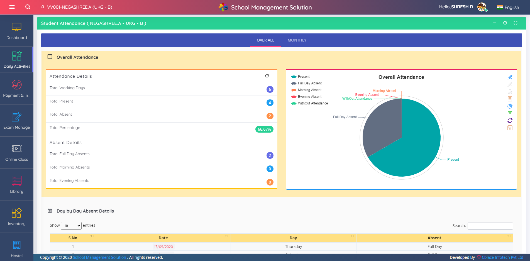Open the global search magnifier
Image resolution: width=530 pixels, height=261 pixels.
28,7
